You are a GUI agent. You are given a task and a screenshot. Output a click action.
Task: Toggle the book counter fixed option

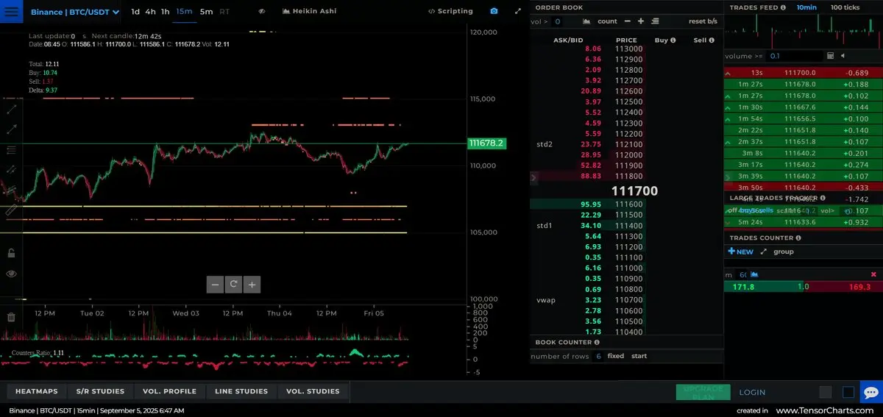click(616, 356)
